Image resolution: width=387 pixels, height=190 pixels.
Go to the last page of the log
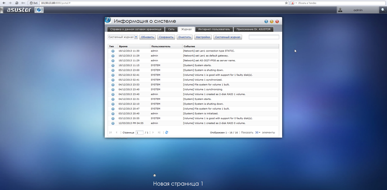(x=159, y=133)
